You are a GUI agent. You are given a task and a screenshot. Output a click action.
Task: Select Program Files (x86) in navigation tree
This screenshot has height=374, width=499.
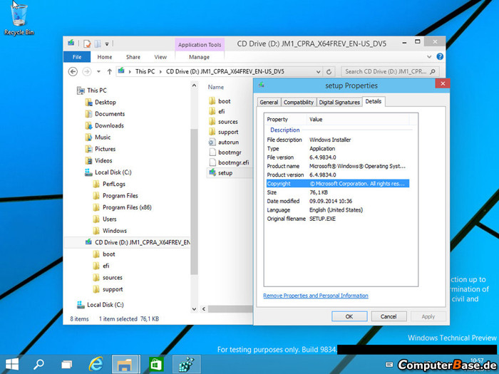pyautogui.click(x=126, y=207)
